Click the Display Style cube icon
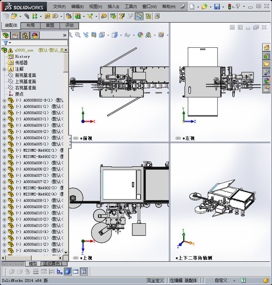Screen dimensions: 272x285 (x=115, y=35)
